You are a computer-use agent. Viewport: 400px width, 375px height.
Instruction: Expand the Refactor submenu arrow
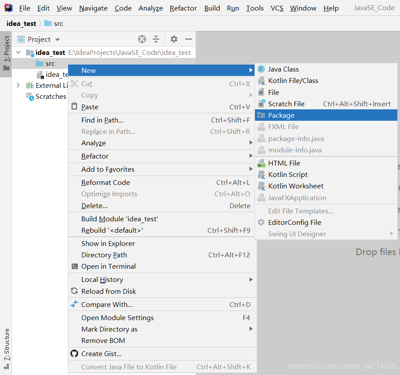251,155
